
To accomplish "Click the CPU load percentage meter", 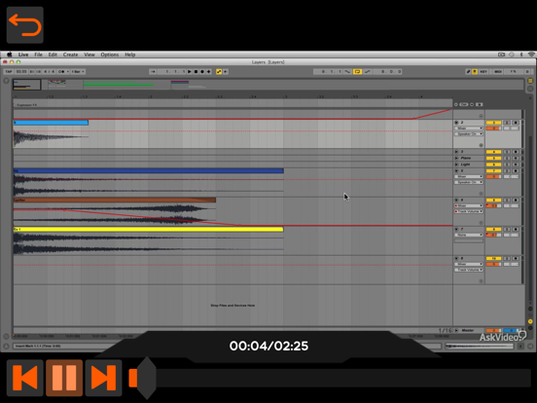I will click(513, 72).
